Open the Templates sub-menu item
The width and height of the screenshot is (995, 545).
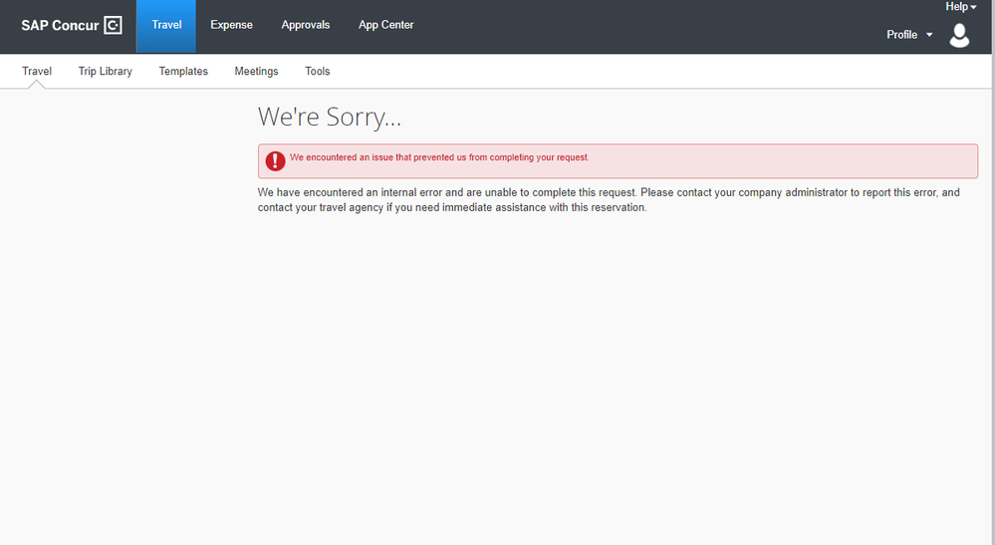coord(183,71)
